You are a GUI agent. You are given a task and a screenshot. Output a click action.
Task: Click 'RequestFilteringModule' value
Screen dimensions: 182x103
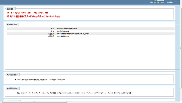[x=67, y=29]
